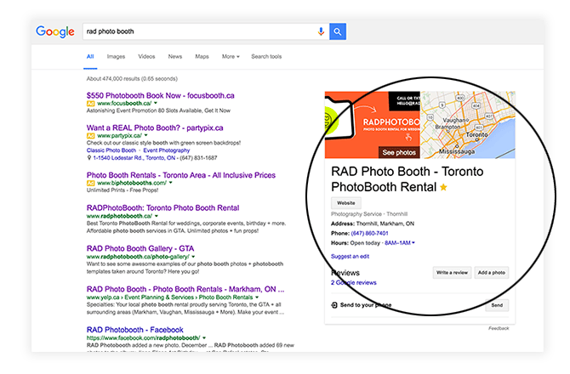Click the Ad badge beside www.partypix.ca
The image size is (570, 374).
pos(90,136)
